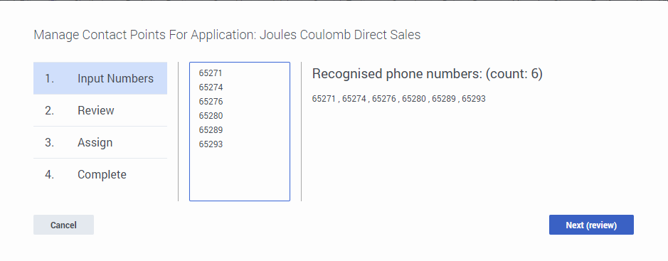Place cursor on line 65280 in the text box
This screenshot has width=668, height=261.
point(211,116)
